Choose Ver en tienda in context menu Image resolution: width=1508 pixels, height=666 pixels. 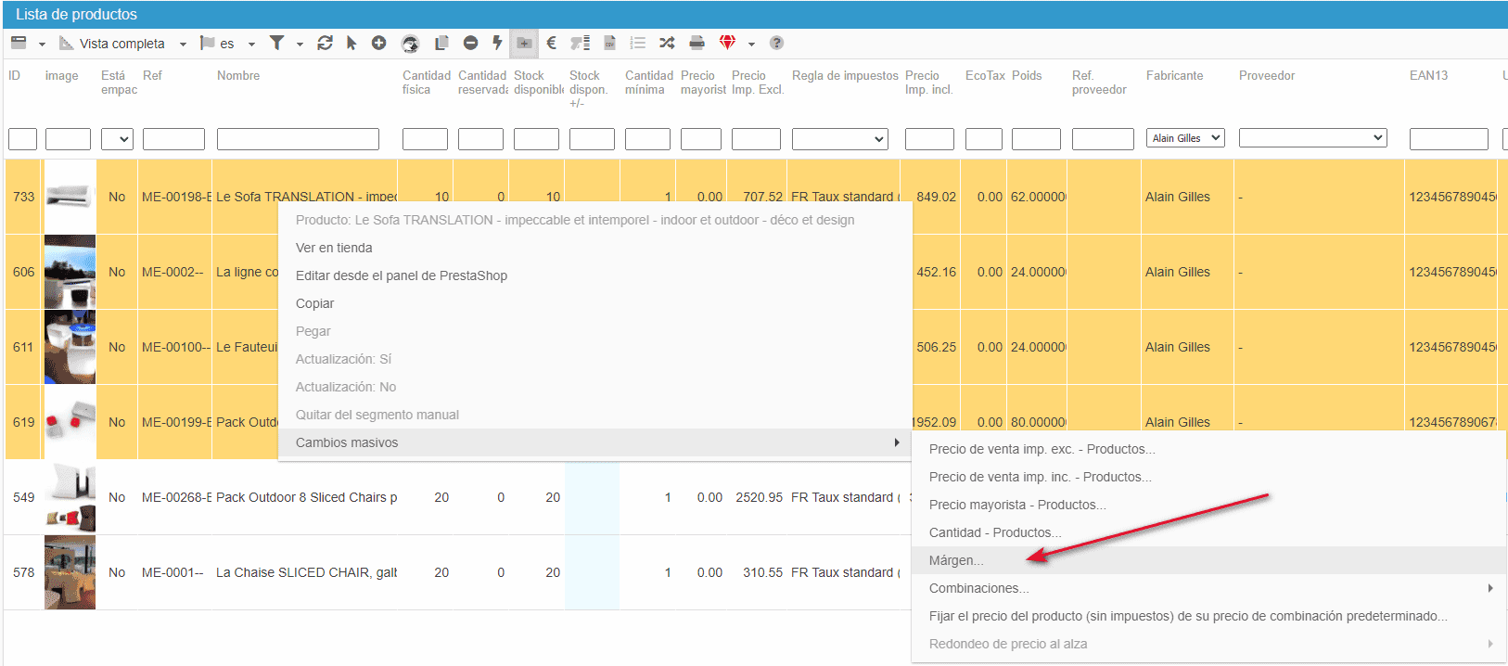click(334, 248)
